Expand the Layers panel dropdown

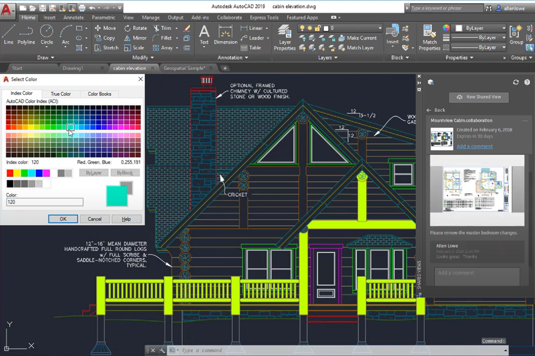[328, 58]
